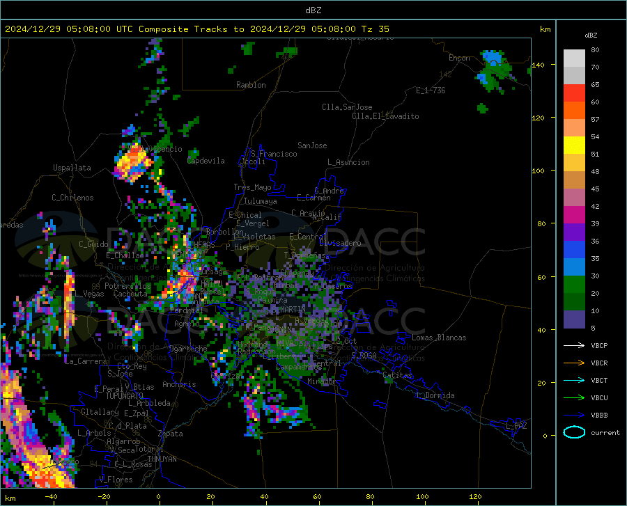Image resolution: width=627 pixels, height=506 pixels.
Task: Pick the orange swatch between 60 and 57
Action: coord(574,111)
